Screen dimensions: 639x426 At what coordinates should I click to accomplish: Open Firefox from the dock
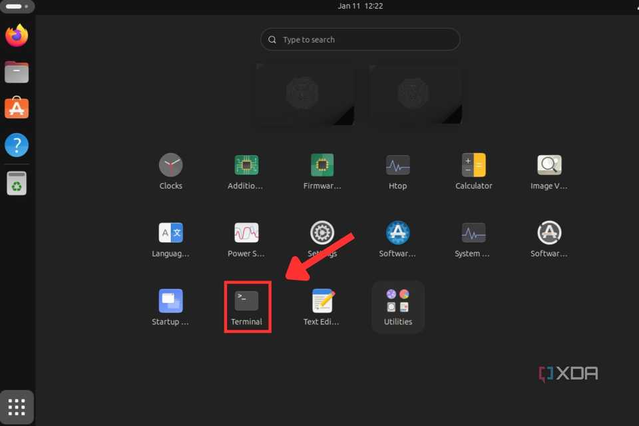17,35
